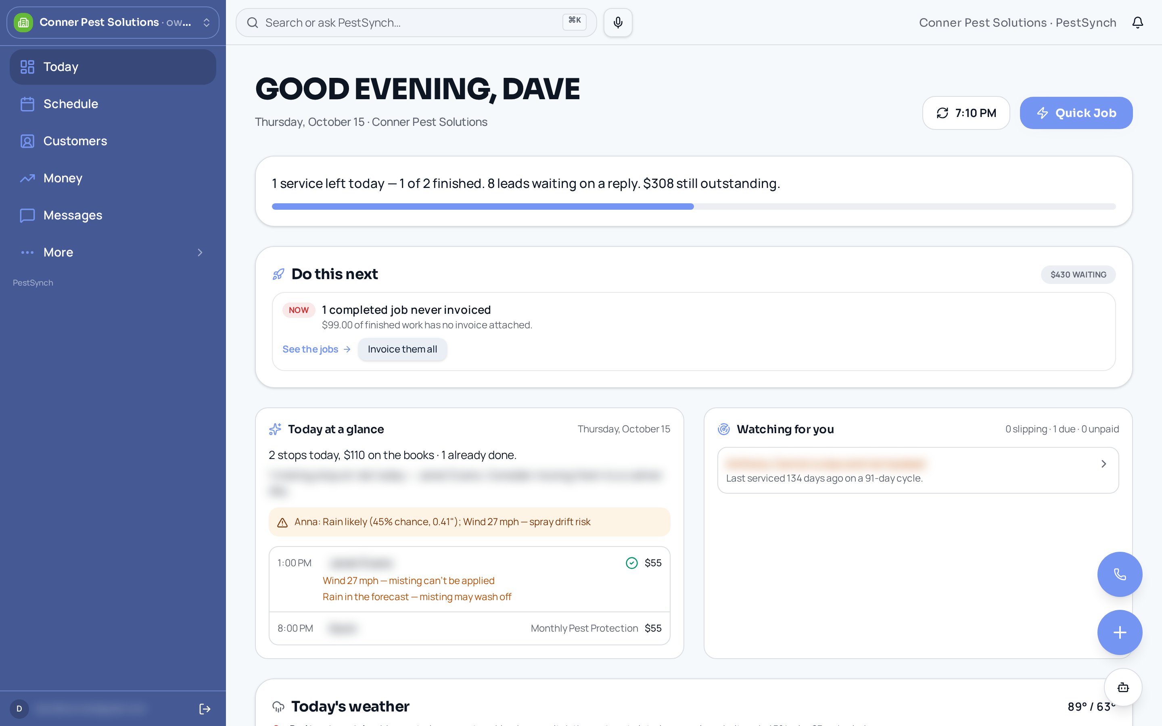Open the notifications bell
The width and height of the screenshot is (1162, 726).
click(1137, 23)
